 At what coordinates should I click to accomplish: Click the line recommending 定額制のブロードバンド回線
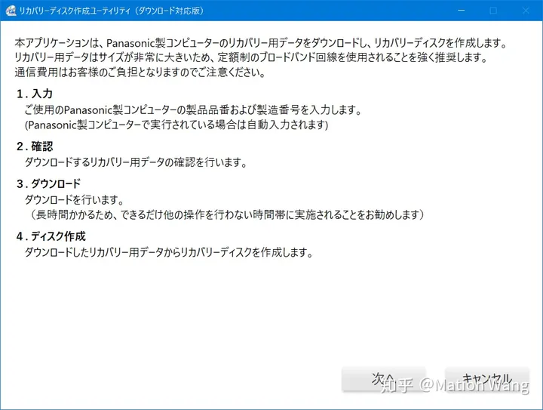click(x=251, y=57)
